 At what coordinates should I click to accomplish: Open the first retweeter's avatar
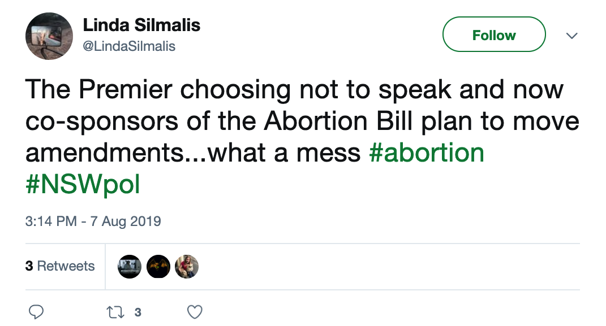130,267
